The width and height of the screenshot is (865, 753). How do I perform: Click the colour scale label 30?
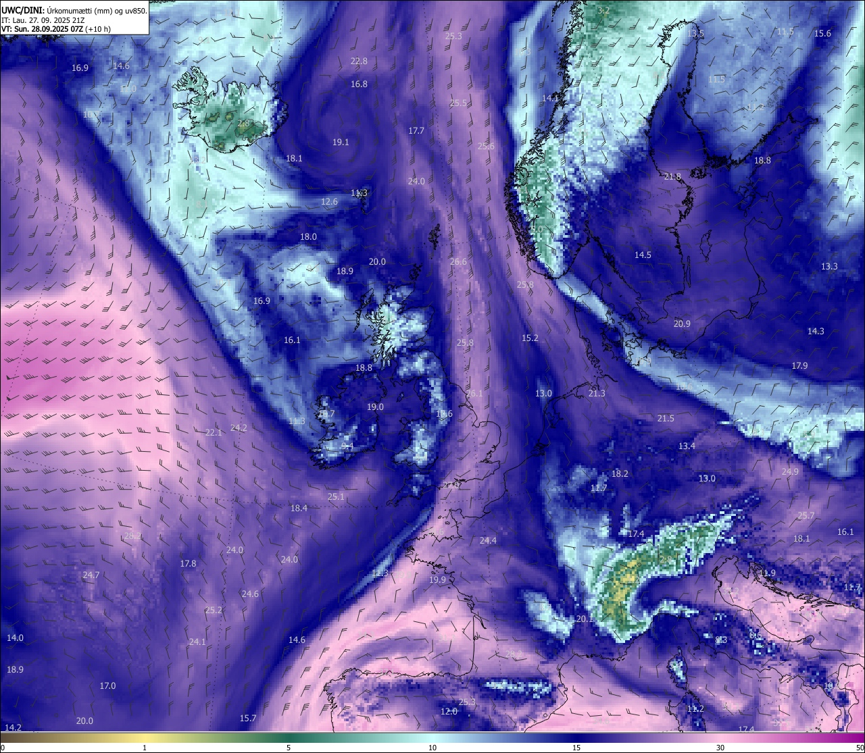720,748
